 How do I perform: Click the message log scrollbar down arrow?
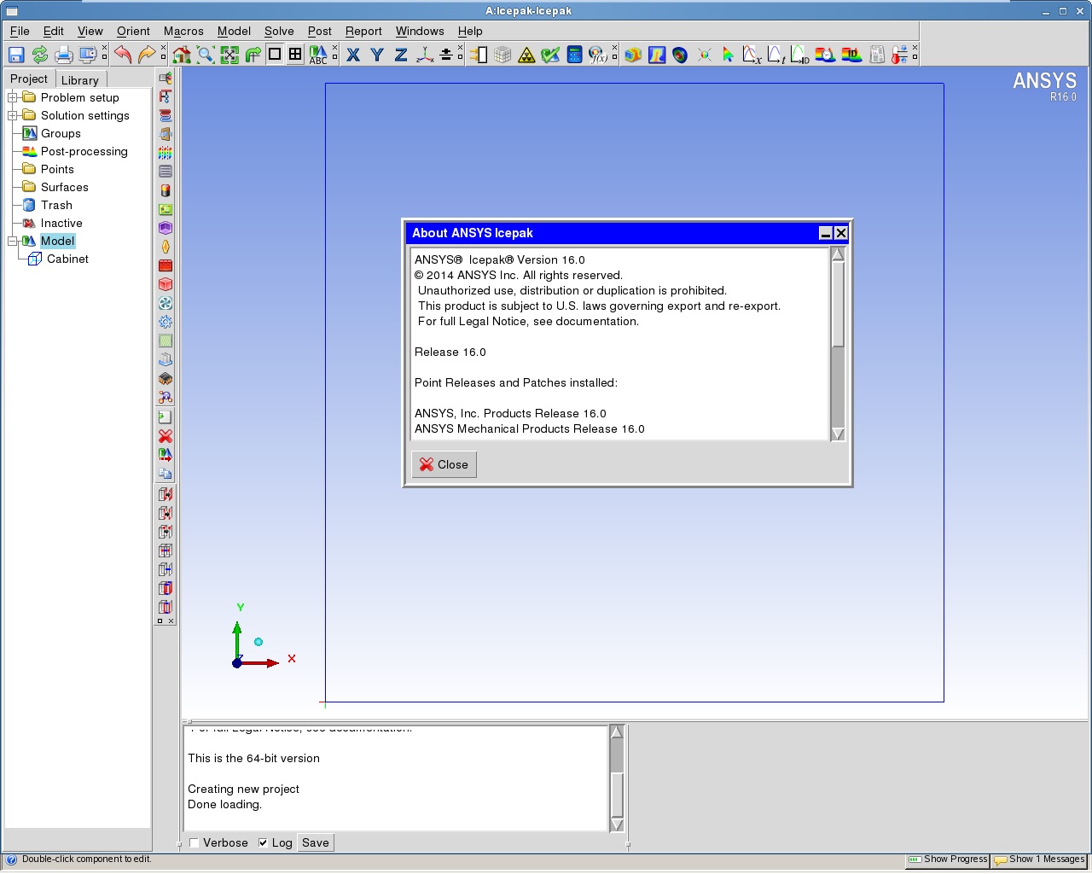[x=617, y=824]
